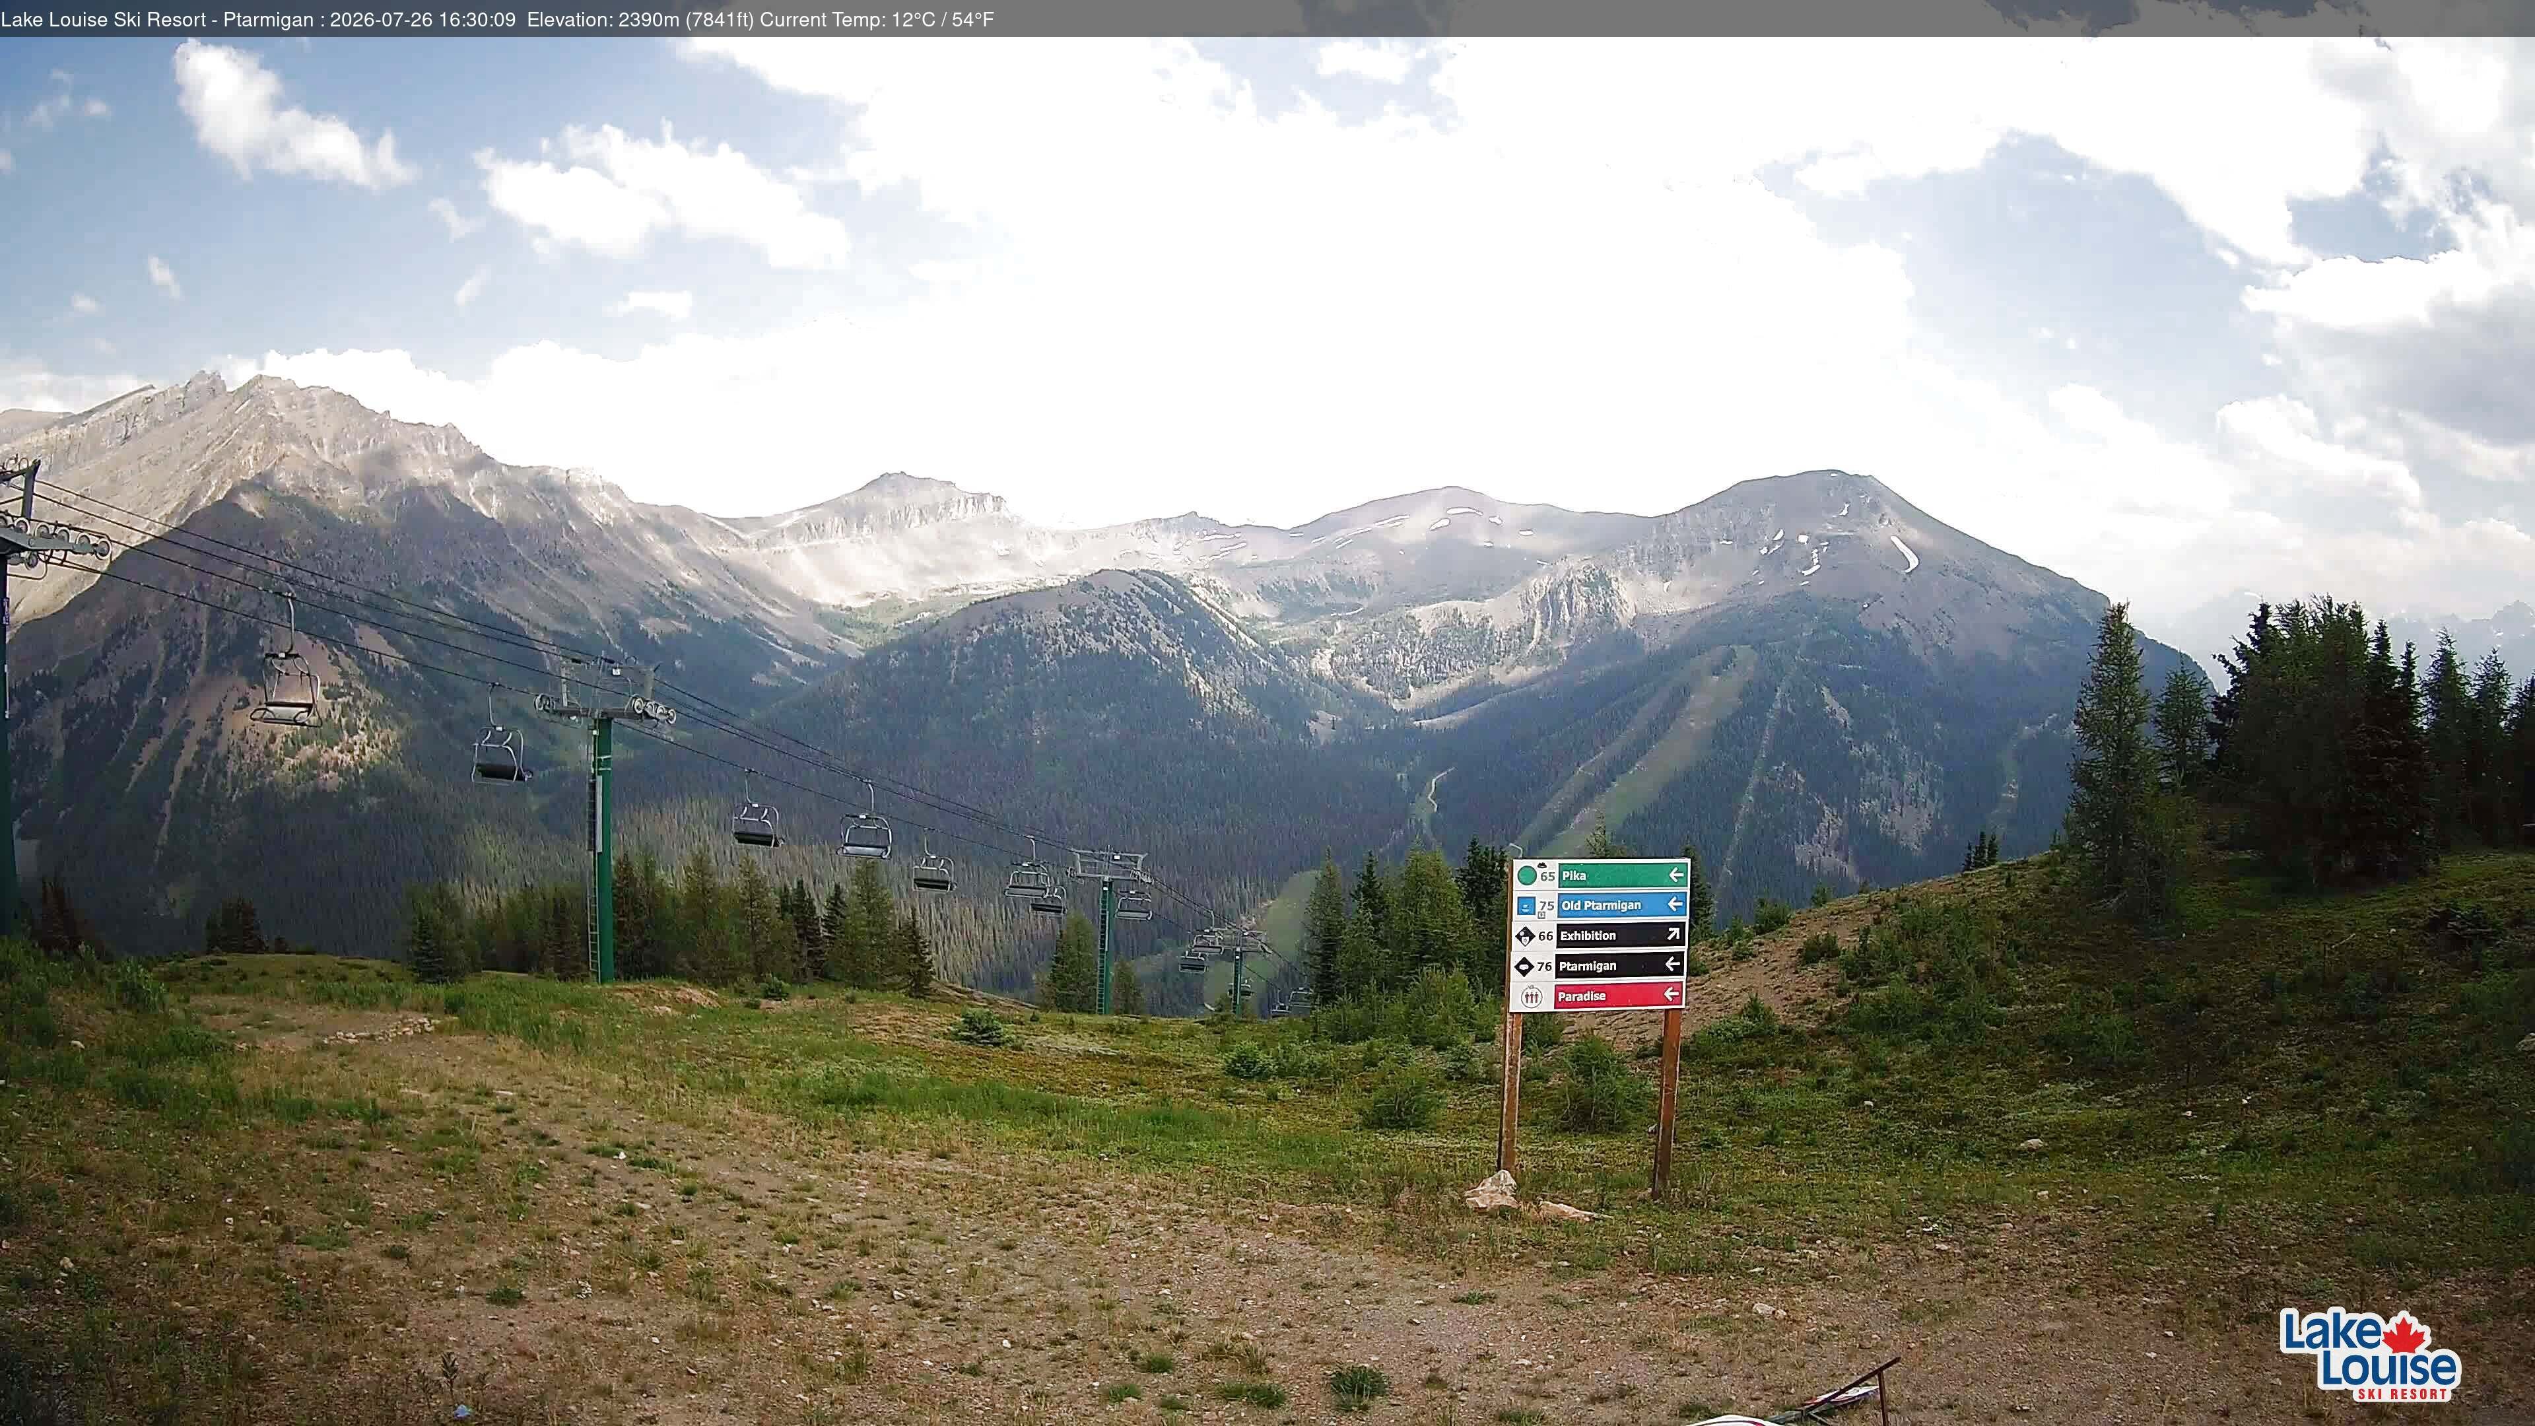The image size is (2535, 1426).
Task: Click trail number '75' on the sign
Action: (x=1547, y=906)
